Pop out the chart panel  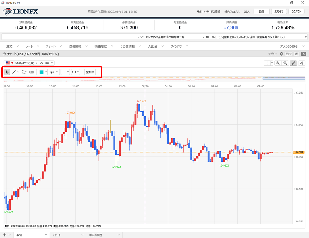tap(297, 54)
